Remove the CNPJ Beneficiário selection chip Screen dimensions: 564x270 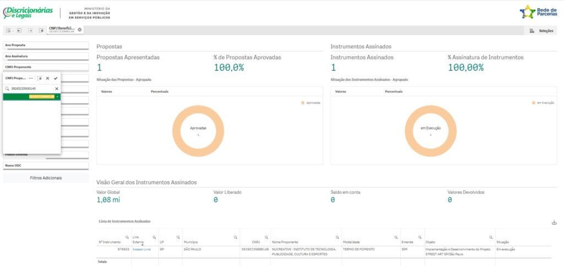pos(79,30)
